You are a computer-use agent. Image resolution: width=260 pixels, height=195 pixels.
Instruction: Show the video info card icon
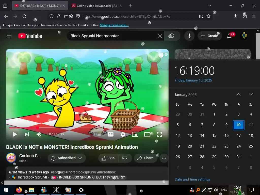coord(161,55)
